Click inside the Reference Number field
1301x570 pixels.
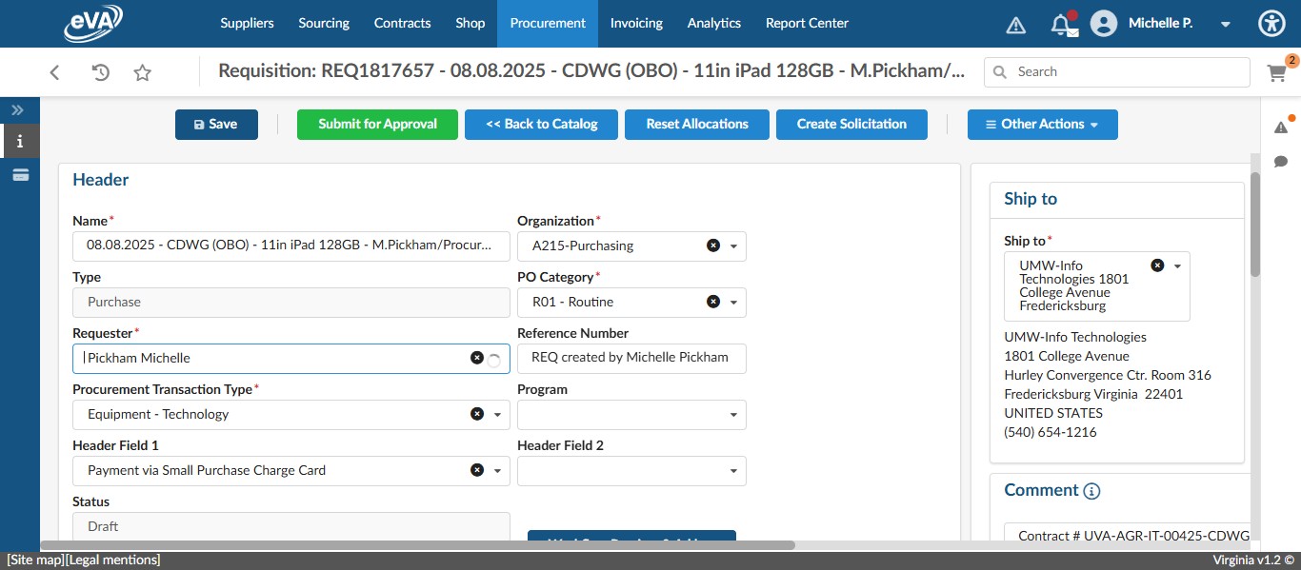tap(631, 358)
